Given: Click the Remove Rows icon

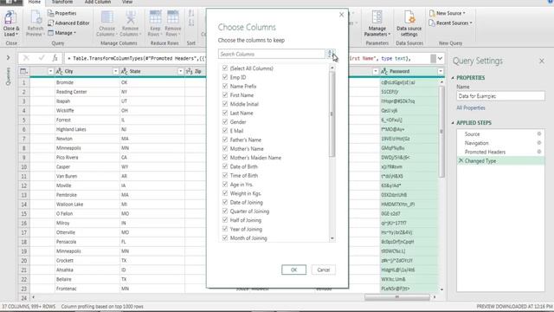Looking at the screenshot, I should [173, 17].
